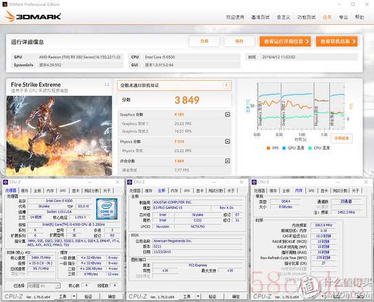Click 工具 button in left CPU-Z window

(63, 296)
